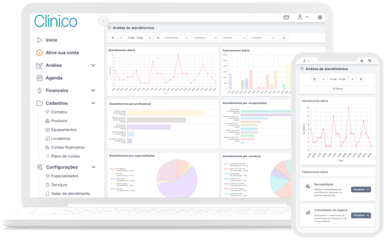Open the hamburger menu on the mobile view
This screenshot has width=388, height=241.
[x=369, y=61]
